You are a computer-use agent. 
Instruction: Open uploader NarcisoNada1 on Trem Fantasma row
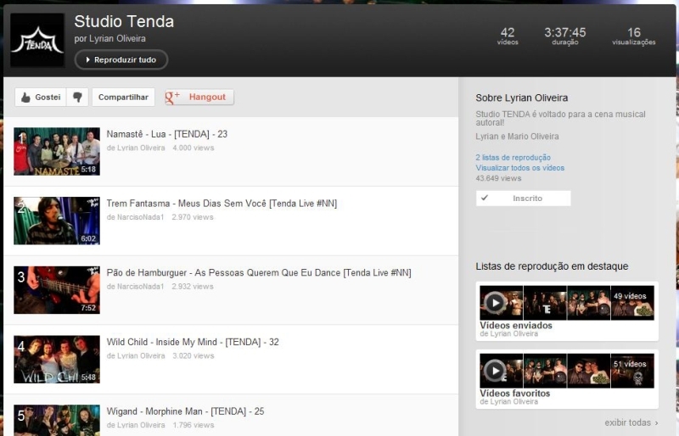click(x=140, y=217)
